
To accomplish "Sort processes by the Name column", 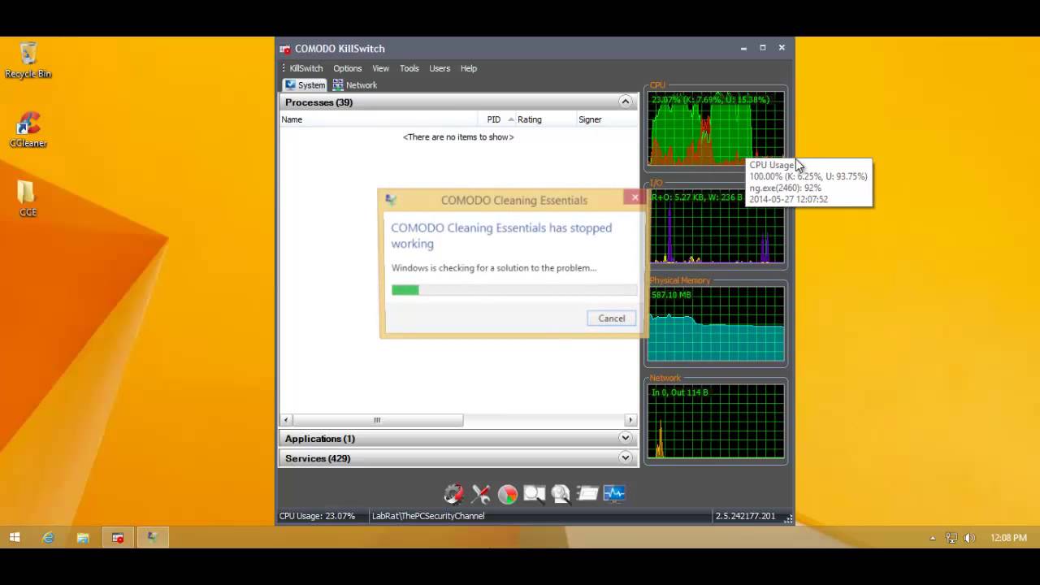I will coord(378,119).
